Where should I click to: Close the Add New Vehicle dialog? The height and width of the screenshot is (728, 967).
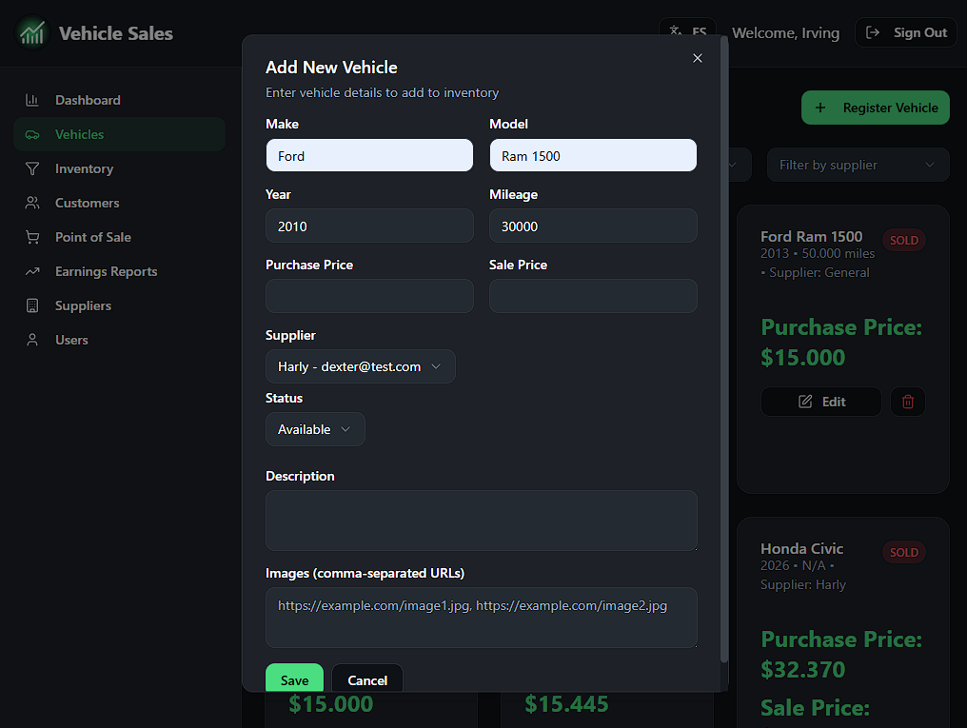coord(698,58)
